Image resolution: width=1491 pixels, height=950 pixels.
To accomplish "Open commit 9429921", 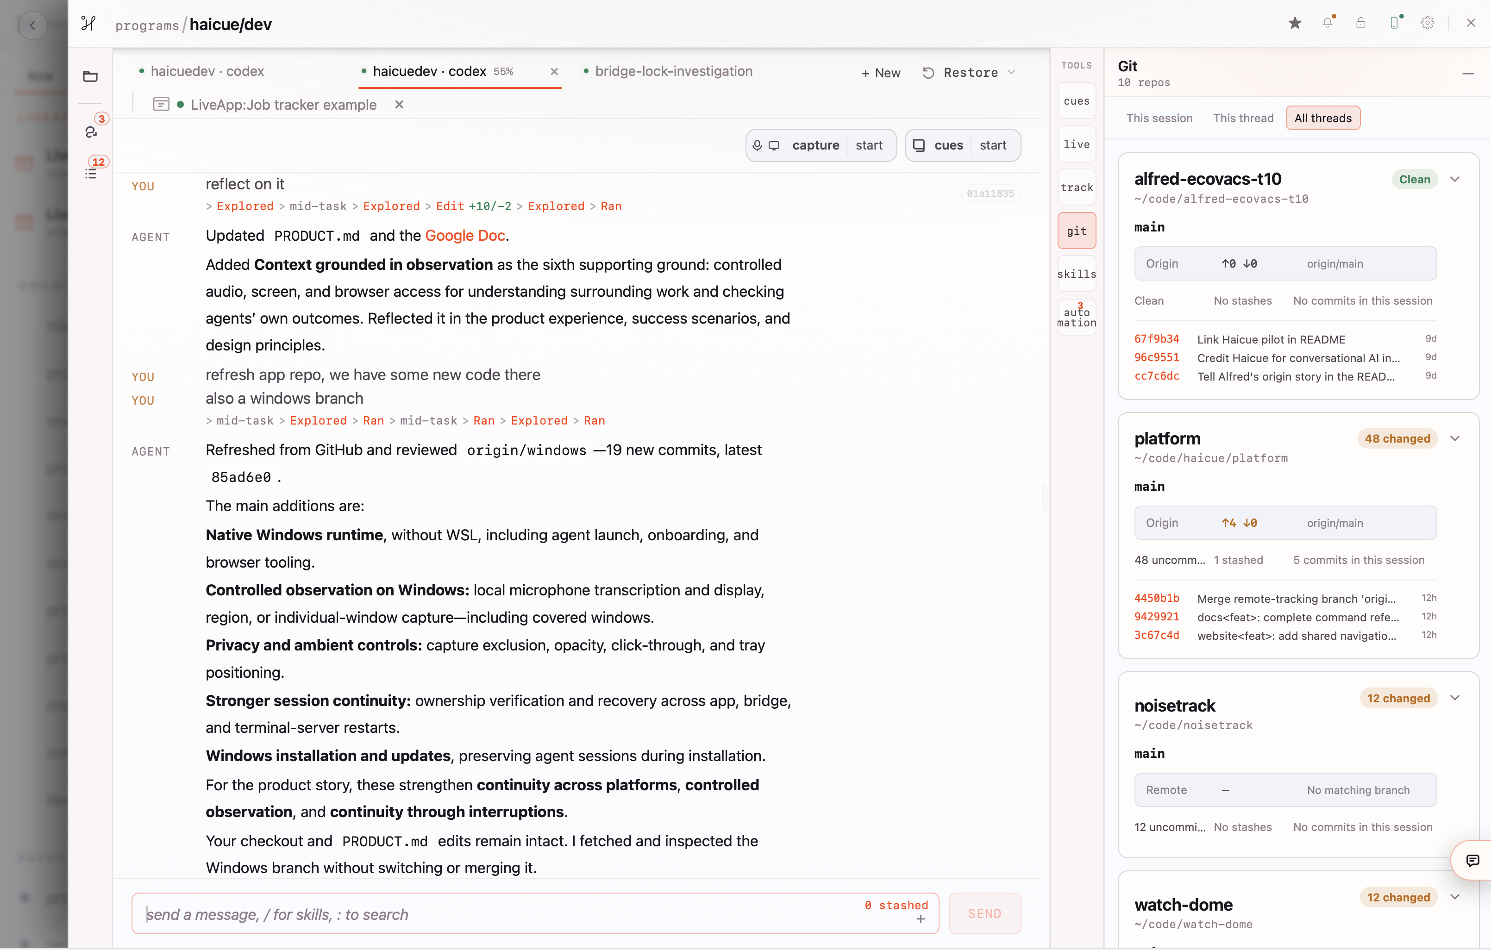I will (1157, 617).
